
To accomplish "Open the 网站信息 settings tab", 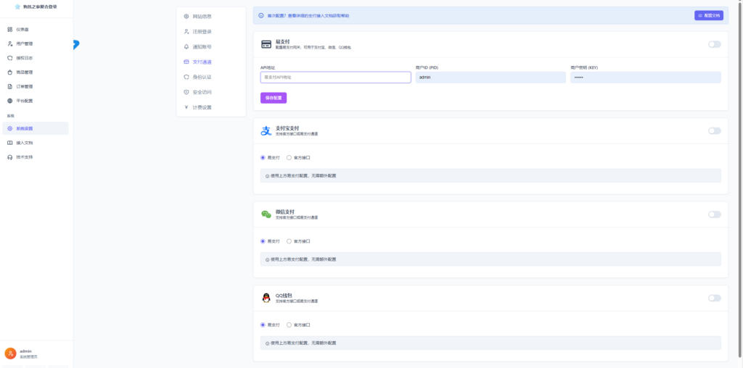I will (202, 16).
